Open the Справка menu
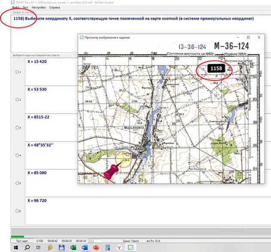This screenshot has height=252, width=271. point(55,8)
